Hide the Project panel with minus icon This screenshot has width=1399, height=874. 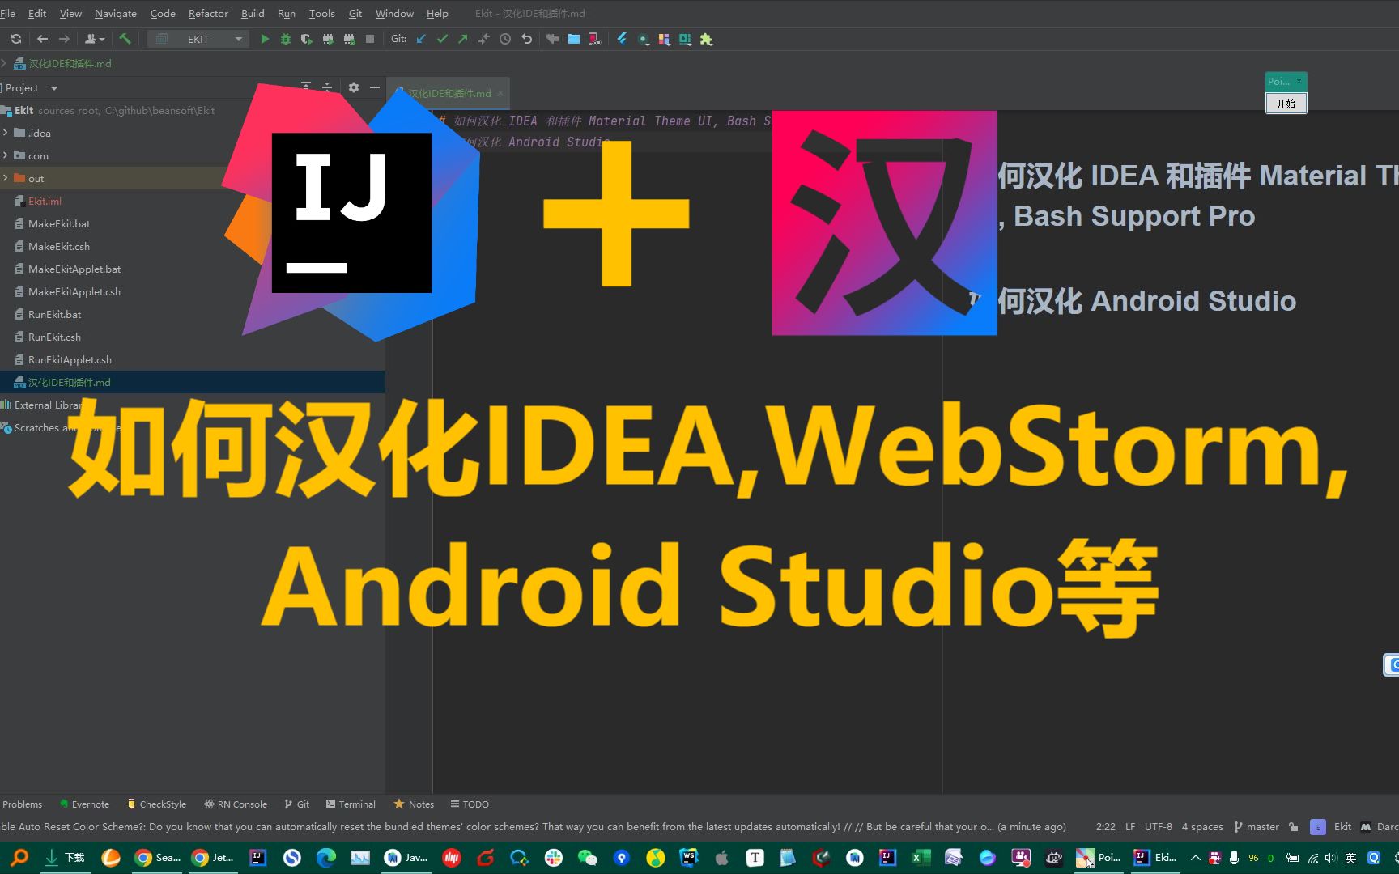(x=374, y=87)
